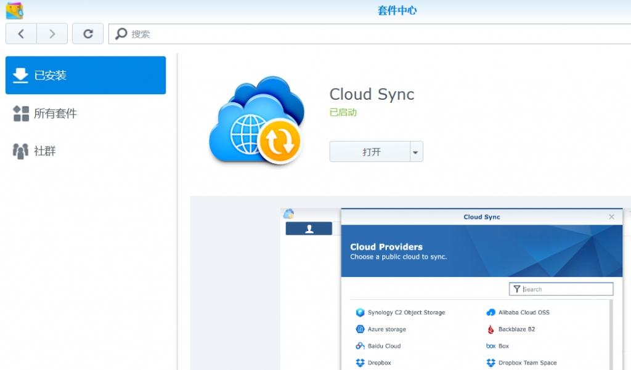Image resolution: width=631 pixels, height=370 pixels.
Task: Click the Dropbox Team Space icon
Action: (491, 363)
